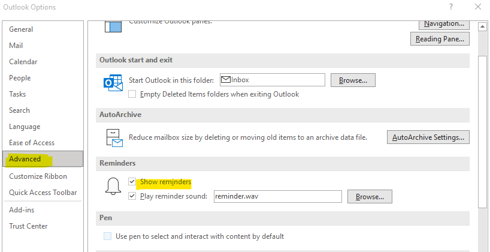Screen dimensions: 490x252
Task: Toggle Use pen to select checkbox
Action: 107,236
